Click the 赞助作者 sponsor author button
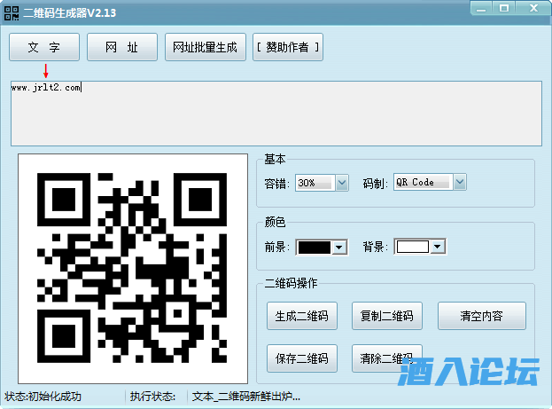 click(288, 47)
